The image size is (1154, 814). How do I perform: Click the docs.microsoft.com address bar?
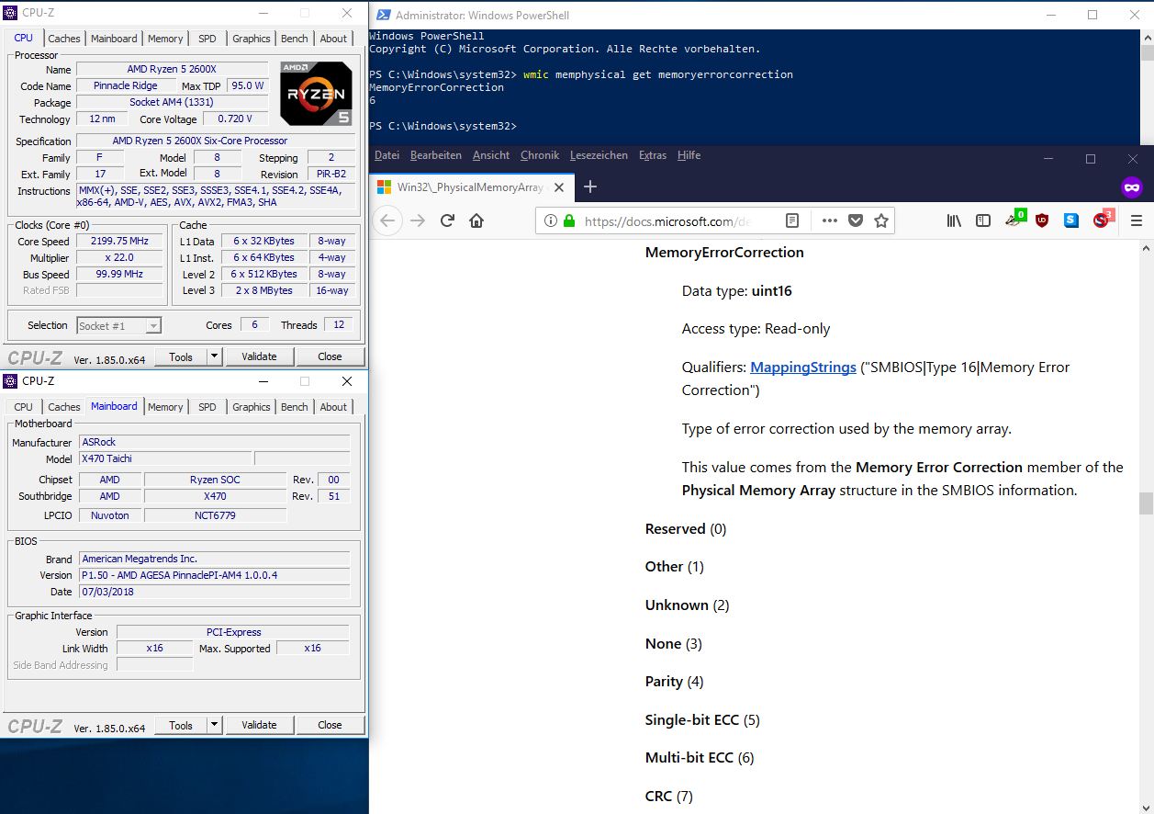click(668, 220)
